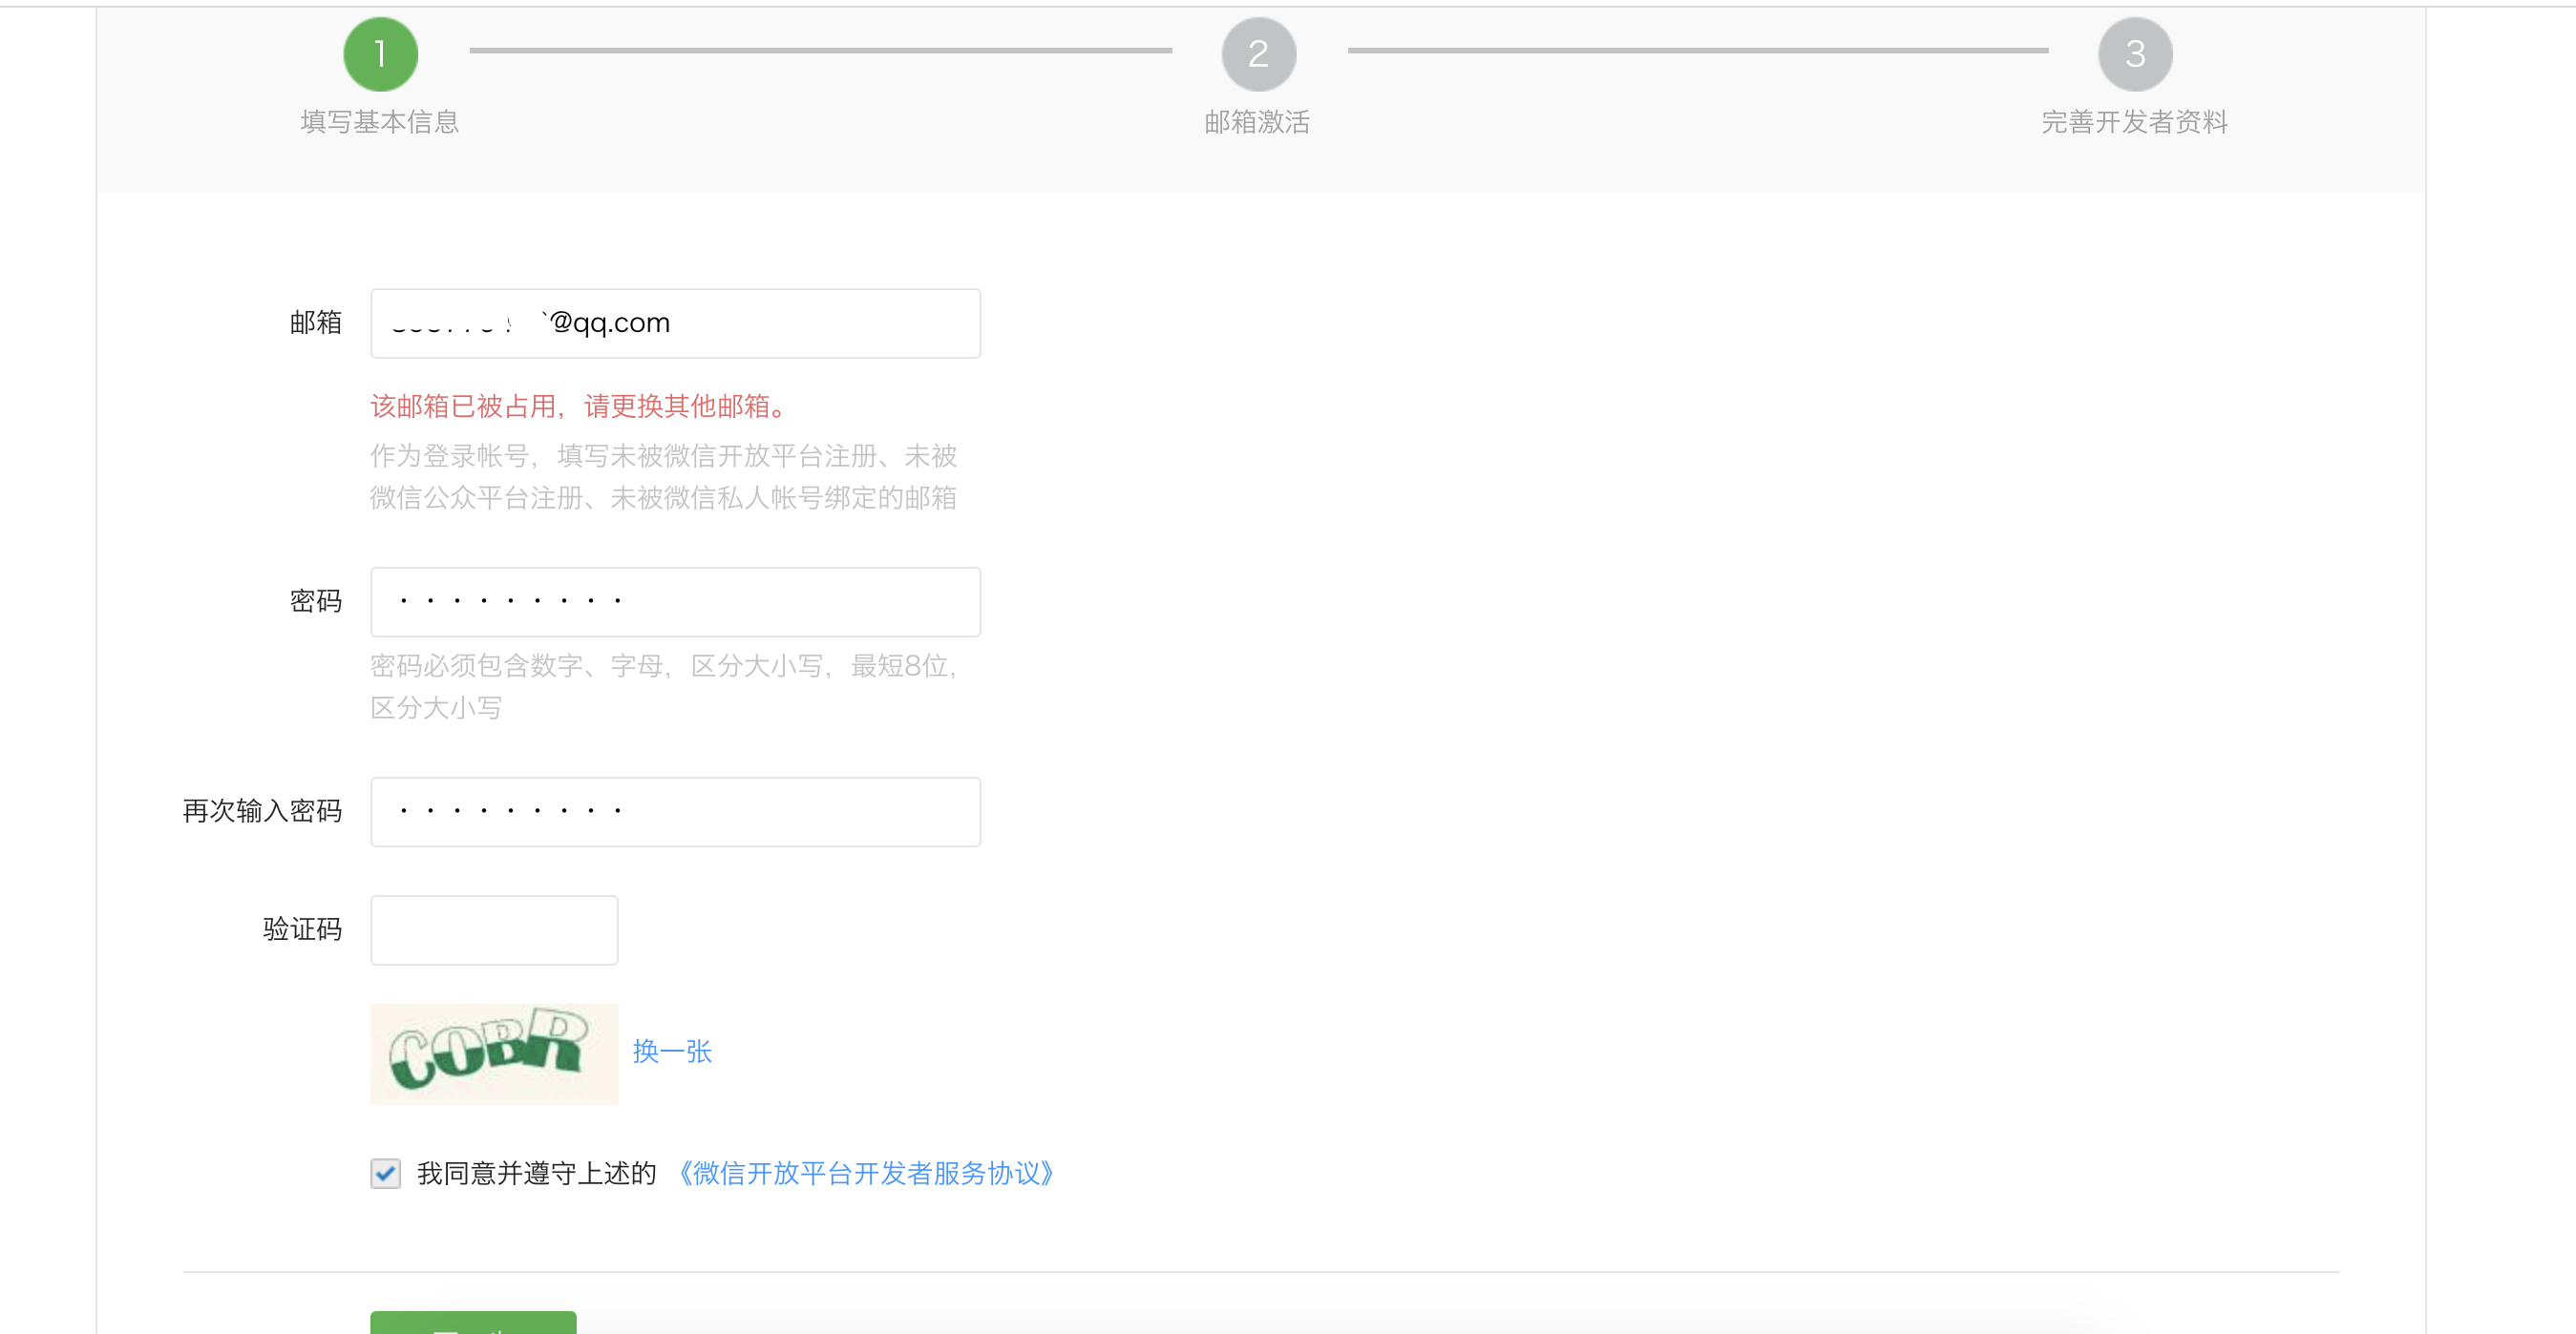Uncheck the agreement checkbox

tap(385, 1173)
